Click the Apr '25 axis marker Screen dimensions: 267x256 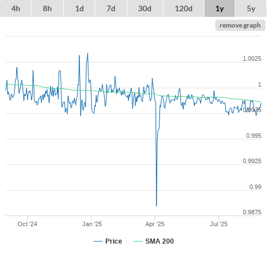point(155,224)
